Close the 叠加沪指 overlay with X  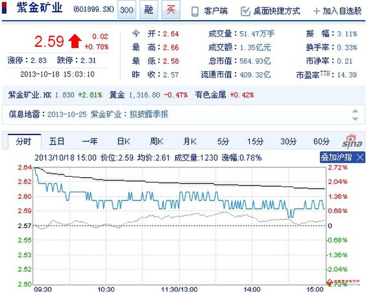pos(360,157)
